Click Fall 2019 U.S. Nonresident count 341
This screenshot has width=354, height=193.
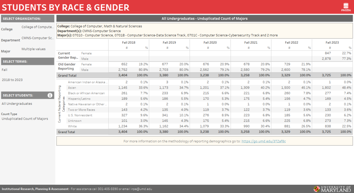(165, 115)
